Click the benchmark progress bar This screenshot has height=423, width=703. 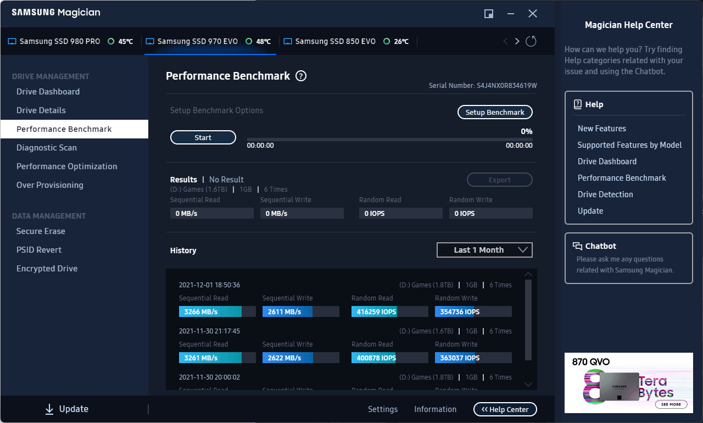click(x=389, y=140)
